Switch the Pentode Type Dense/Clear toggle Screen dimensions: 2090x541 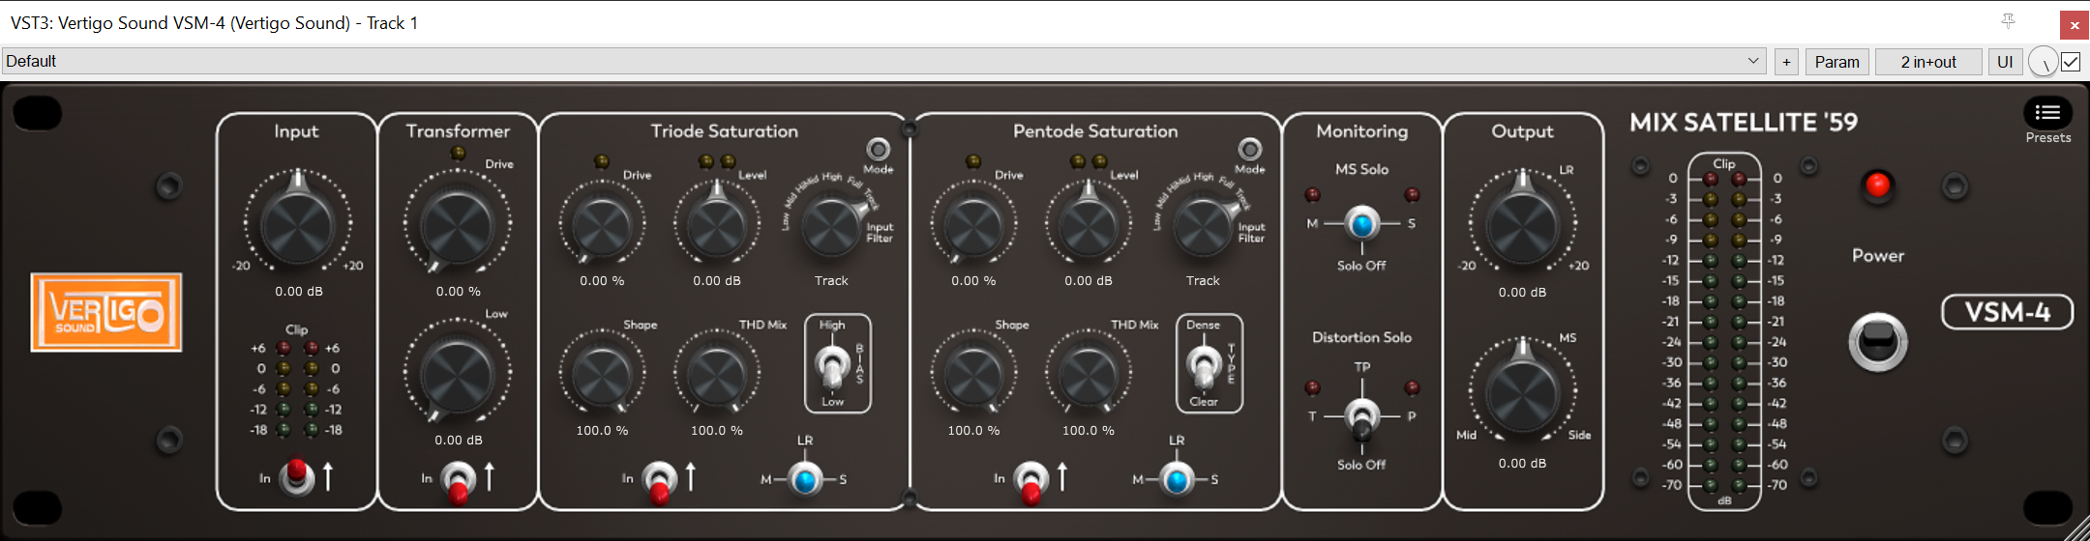(x=1203, y=367)
